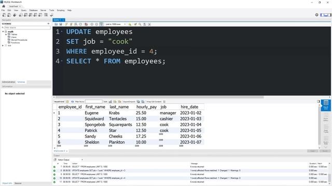Open the Database menu
Screen dimensions: 332x186
pos(33,10)
